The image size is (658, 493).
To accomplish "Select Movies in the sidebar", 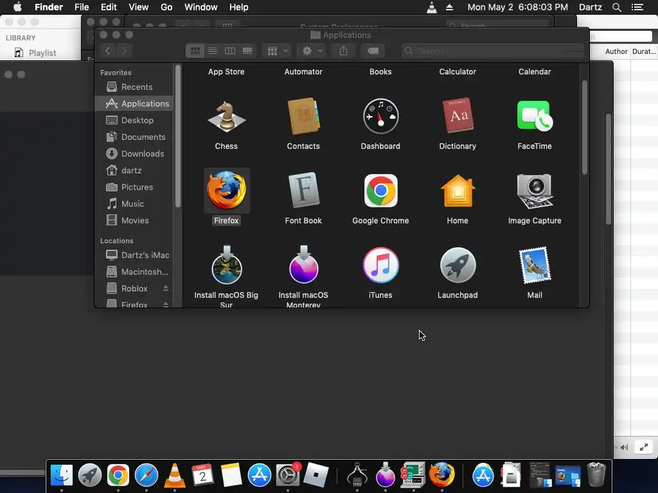I will [134, 221].
